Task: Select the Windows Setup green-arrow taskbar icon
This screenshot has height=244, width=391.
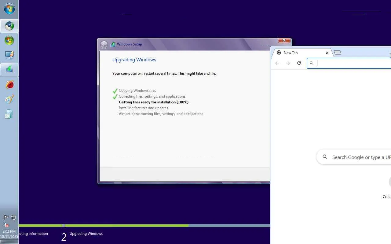Action: tap(9, 70)
